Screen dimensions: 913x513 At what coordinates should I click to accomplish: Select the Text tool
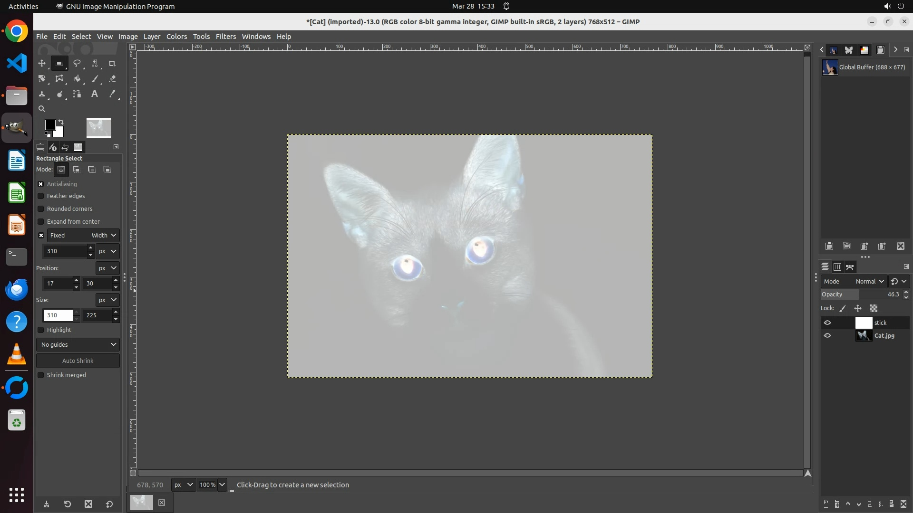(x=95, y=94)
